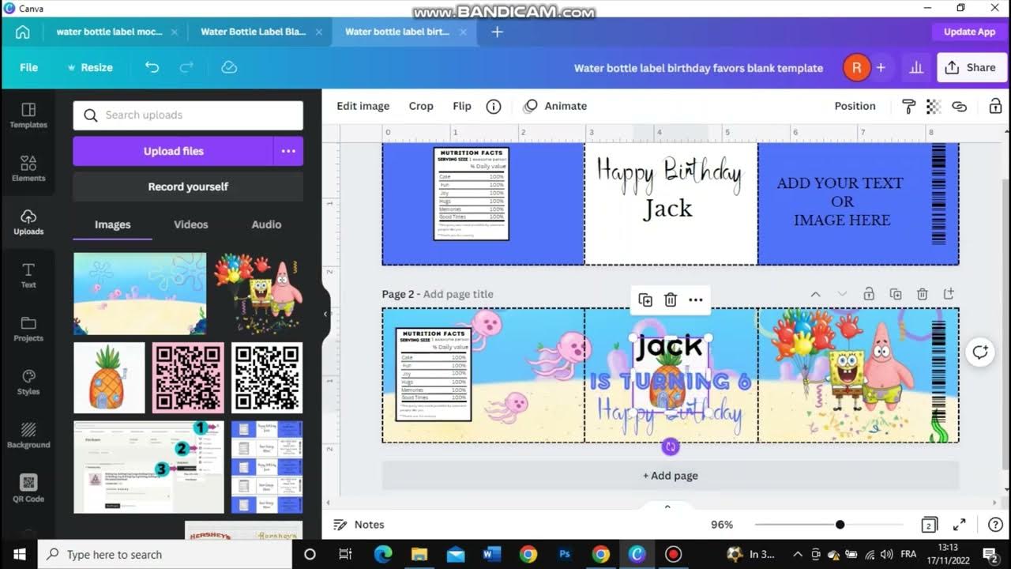This screenshot has width=1011, height=569.
Task: Open a new Canva tab with plus
Action: click(497, 32)
